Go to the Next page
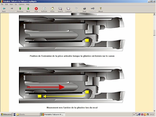156x117 pixels. (28, 10)
